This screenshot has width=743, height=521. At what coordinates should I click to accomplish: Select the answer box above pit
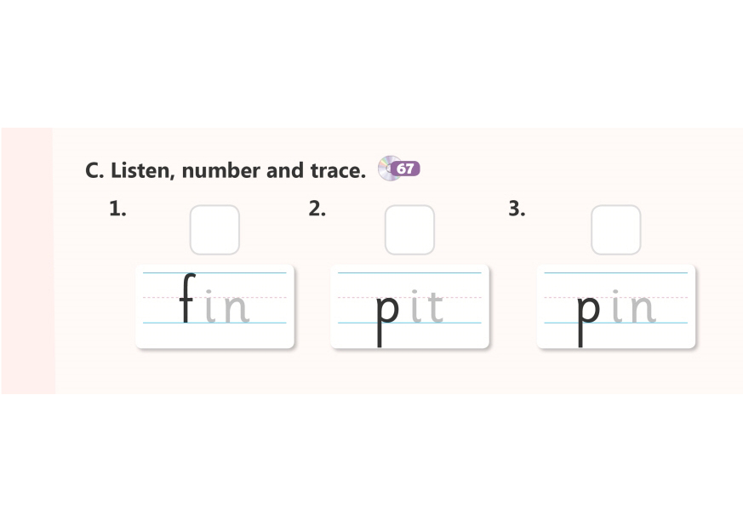tap(409, 230)
